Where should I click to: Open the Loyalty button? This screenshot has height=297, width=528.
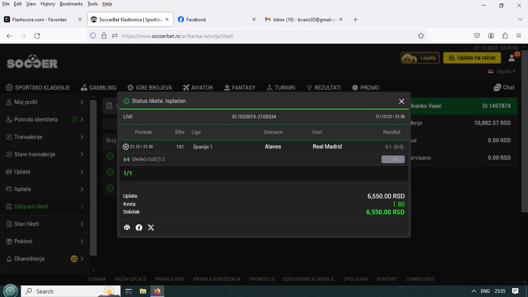[x=420, y=58]
